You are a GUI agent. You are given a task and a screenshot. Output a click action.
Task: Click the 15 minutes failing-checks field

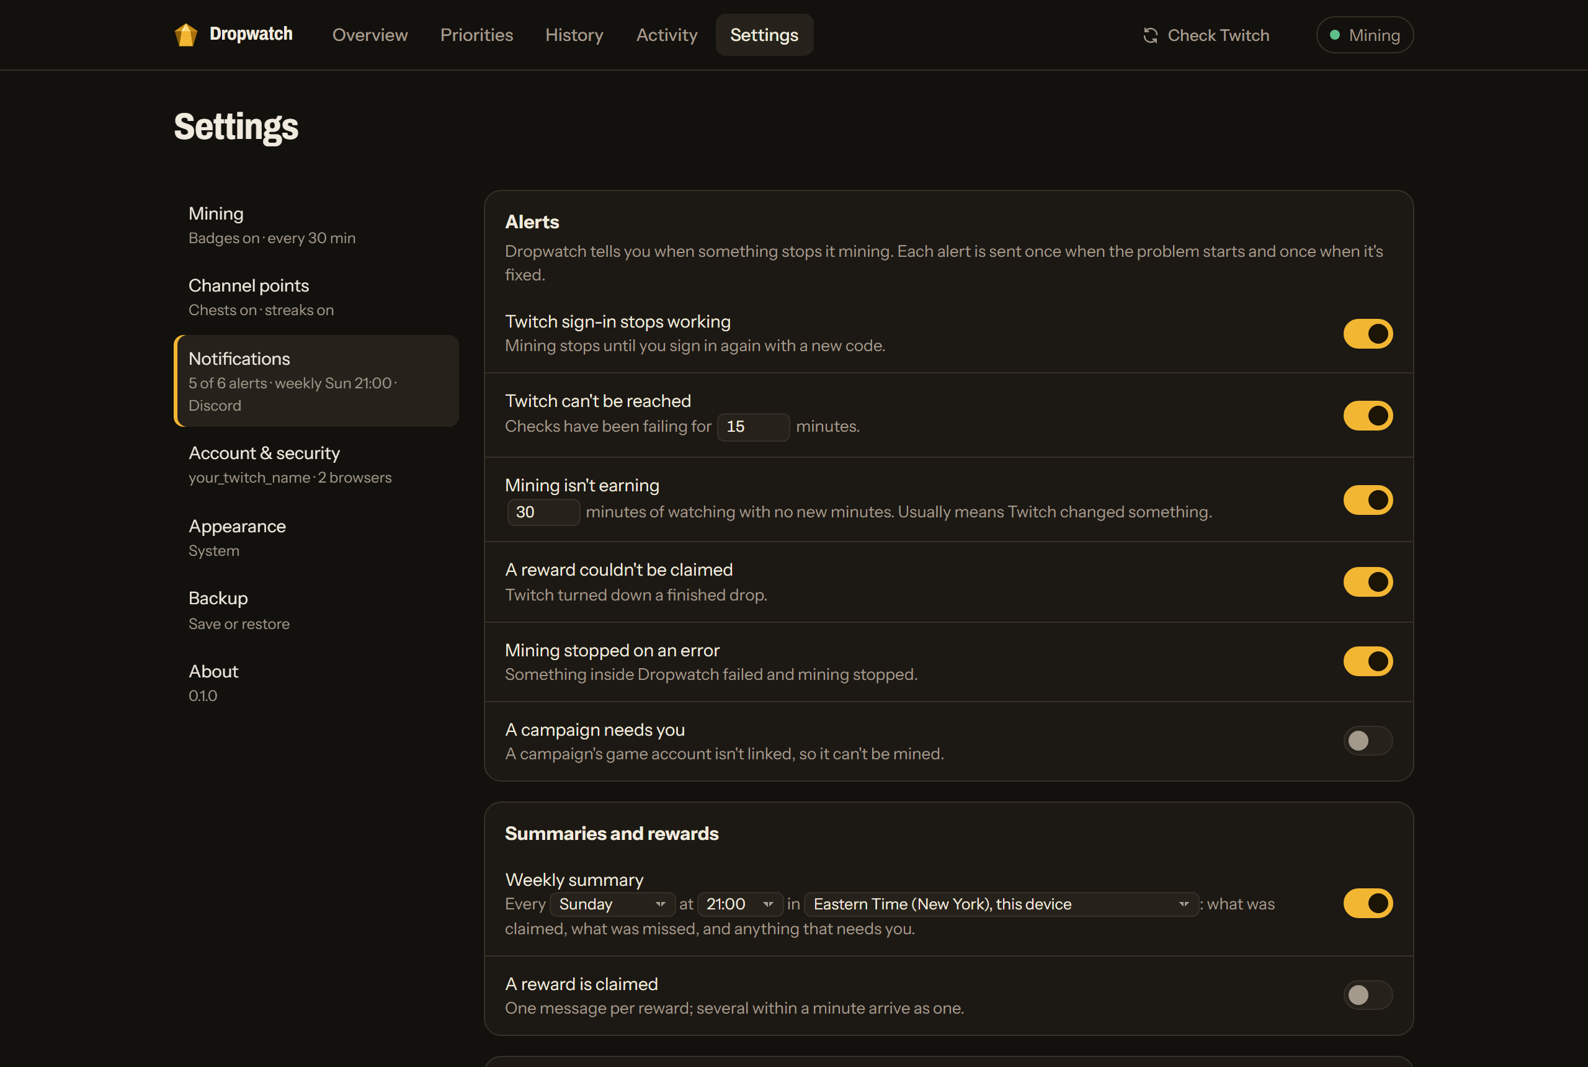pyautogui.click(x=753, y=427)
